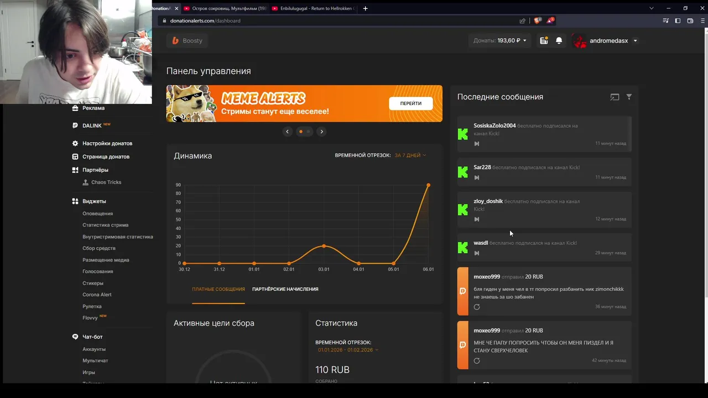Viewport: 708px width, 398px height.
Task: Open Партнёры section in the sidebar
Action: [x=95, y=170]
